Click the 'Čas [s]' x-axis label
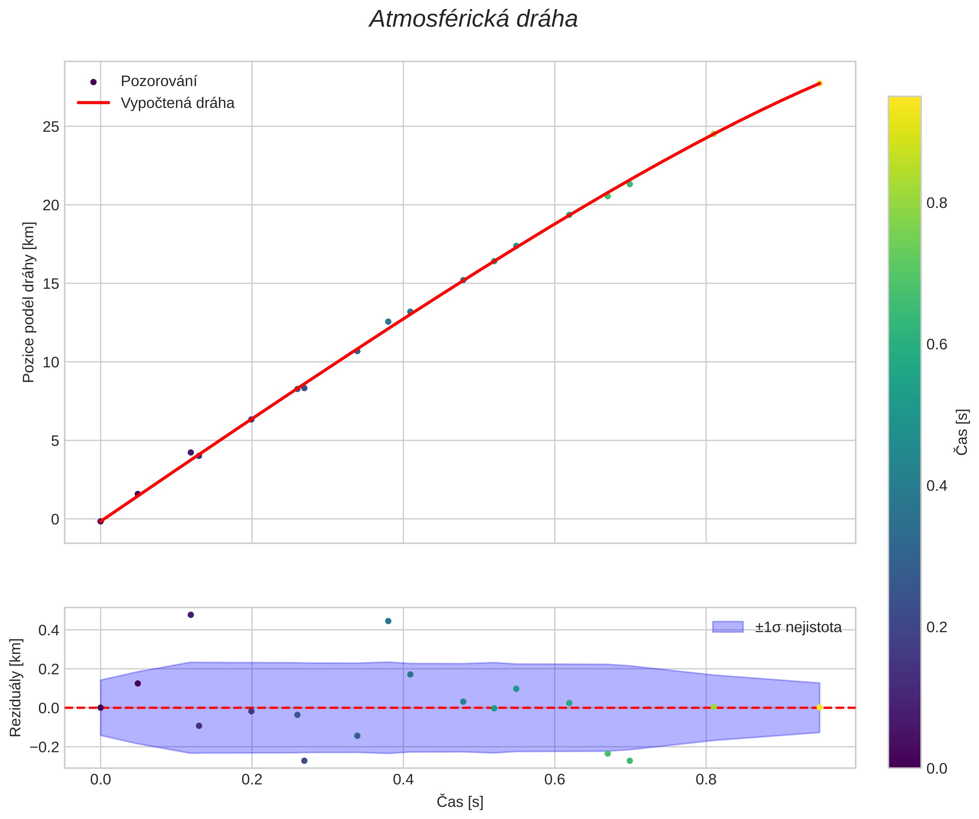This screenshot has height=819, width=979. coord(460,802)
